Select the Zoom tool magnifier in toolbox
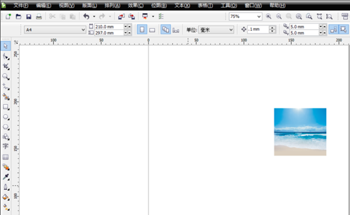The height and width of the screenshot is (215, 350). click(x=6, y=76)
